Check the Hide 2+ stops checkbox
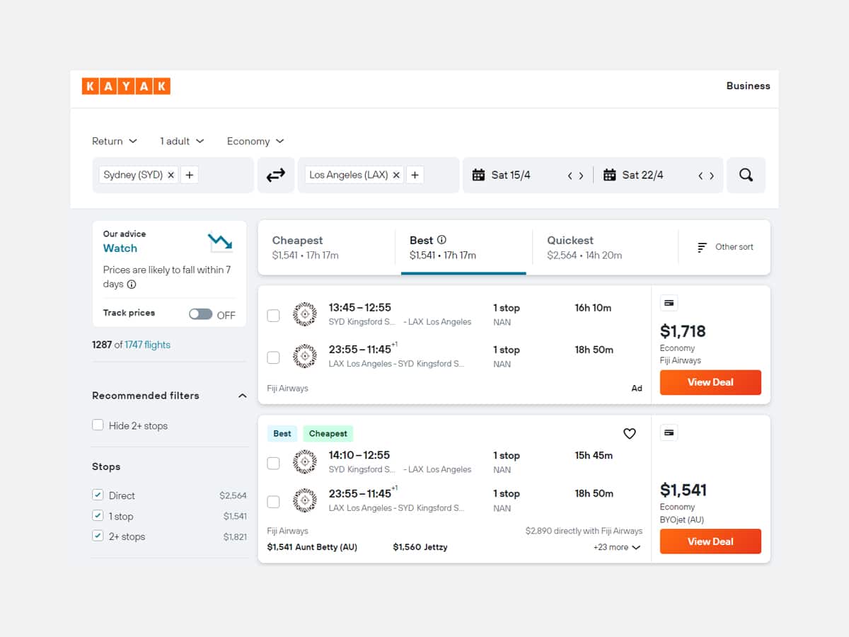Viewport: 849px width, 637px height. point(98,425)
